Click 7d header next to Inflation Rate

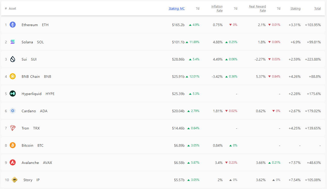tap(235, 8)
